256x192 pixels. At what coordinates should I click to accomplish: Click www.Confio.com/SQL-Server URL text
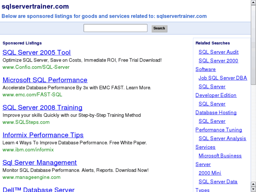36,67
